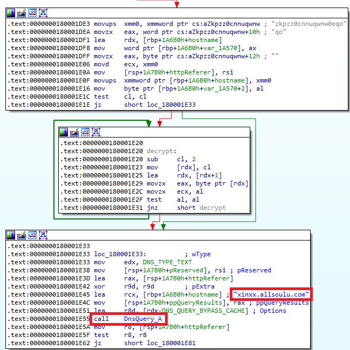Screen dimensions: 350x350
Task: Click the third title-bar icon on the decrypt node
Action: [x=85, y=132]
